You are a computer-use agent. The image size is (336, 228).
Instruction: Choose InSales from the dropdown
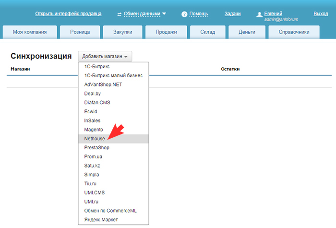click(113, 120)
